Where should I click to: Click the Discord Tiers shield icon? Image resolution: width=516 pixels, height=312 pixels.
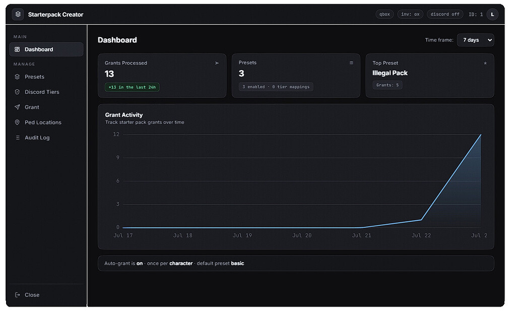pos(17,92)
